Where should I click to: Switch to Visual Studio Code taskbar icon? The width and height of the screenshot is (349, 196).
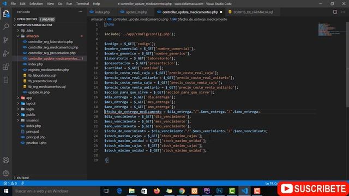(244, 191)
